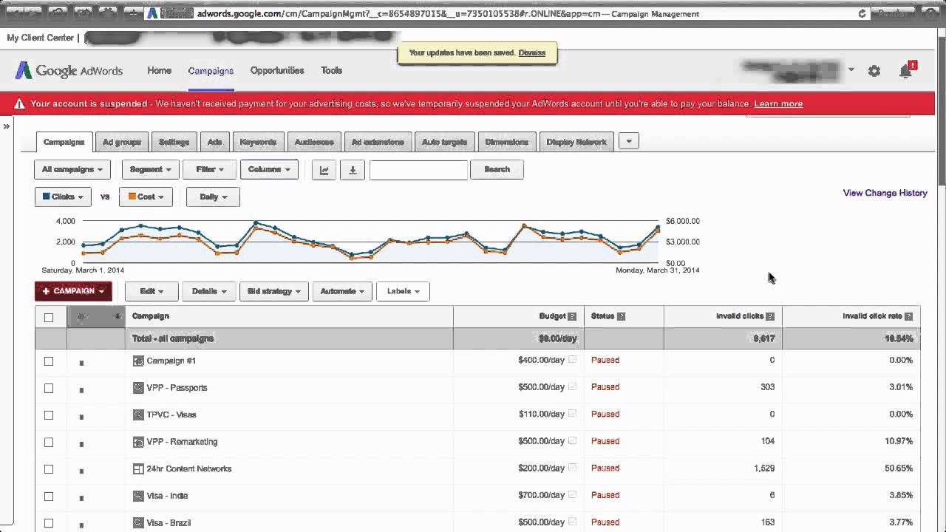This screenshot has width=946, height=532.
Task: Switch to the Ad groups tab
Action: 122,142
